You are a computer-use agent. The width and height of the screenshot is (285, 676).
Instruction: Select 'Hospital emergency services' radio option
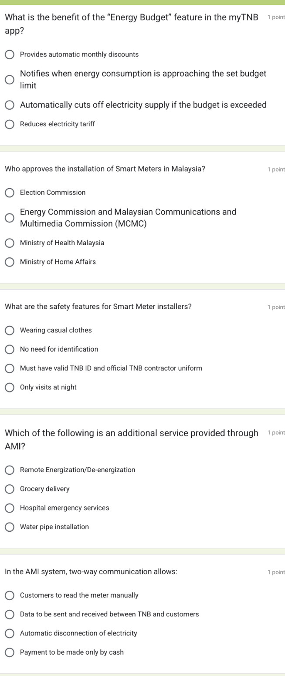coord(9,508)
